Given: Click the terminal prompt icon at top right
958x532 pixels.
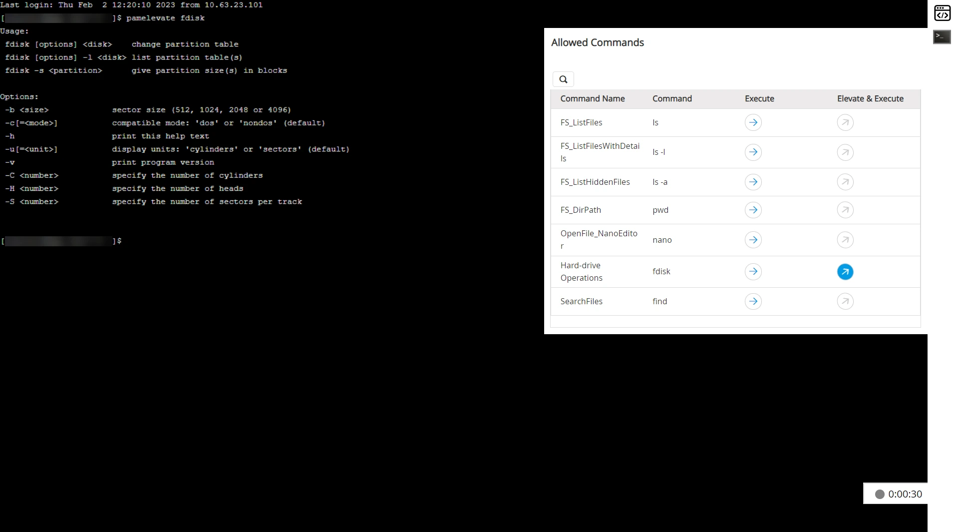Looking at the screenshot, I should [942, 36].
